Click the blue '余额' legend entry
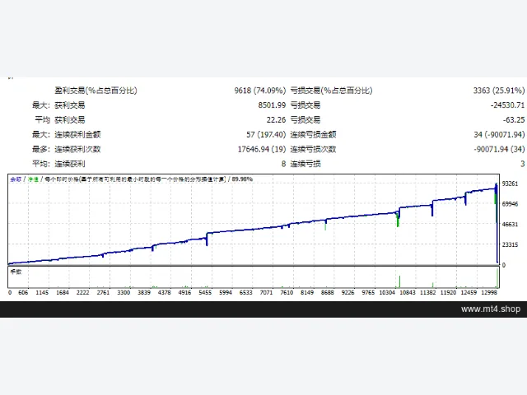Viewport: 527px width, 395px height. tap(16, 179)
